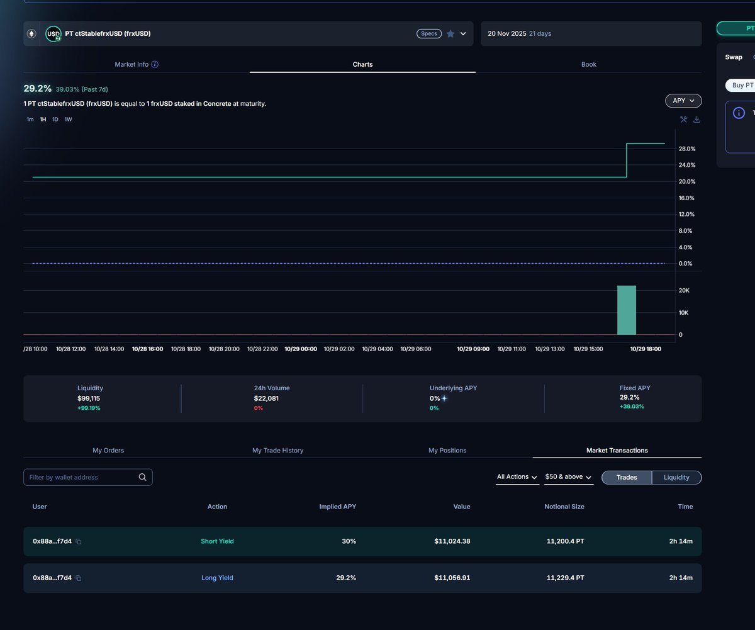The height and width of the screenshot is (630, 755).
Task: Click the sparkle icon beside Underlying APY 0%
Action: click(444, 398)
